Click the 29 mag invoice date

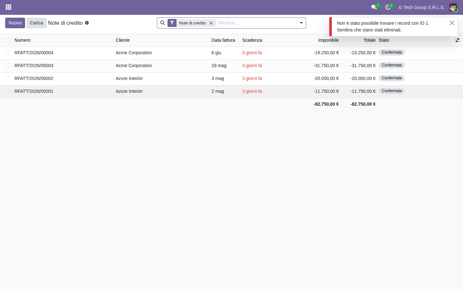tap(219, 66)
